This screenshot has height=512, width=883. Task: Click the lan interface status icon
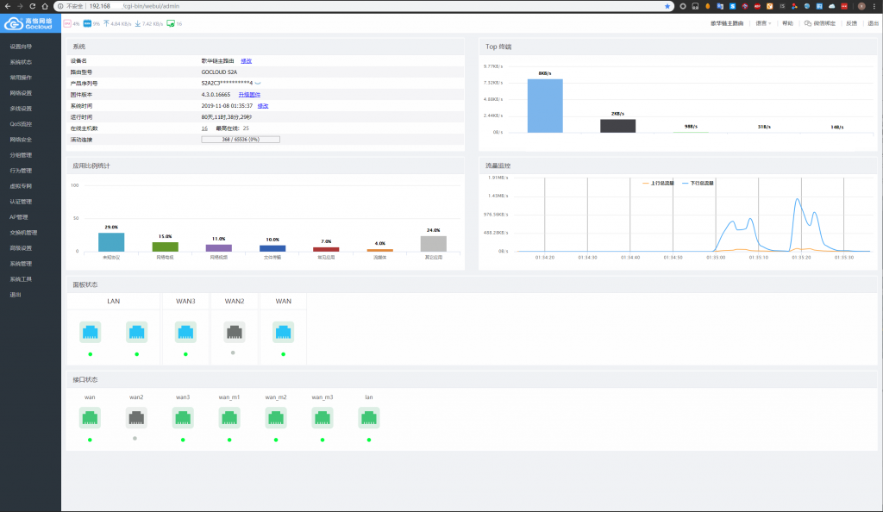point(369,417)
